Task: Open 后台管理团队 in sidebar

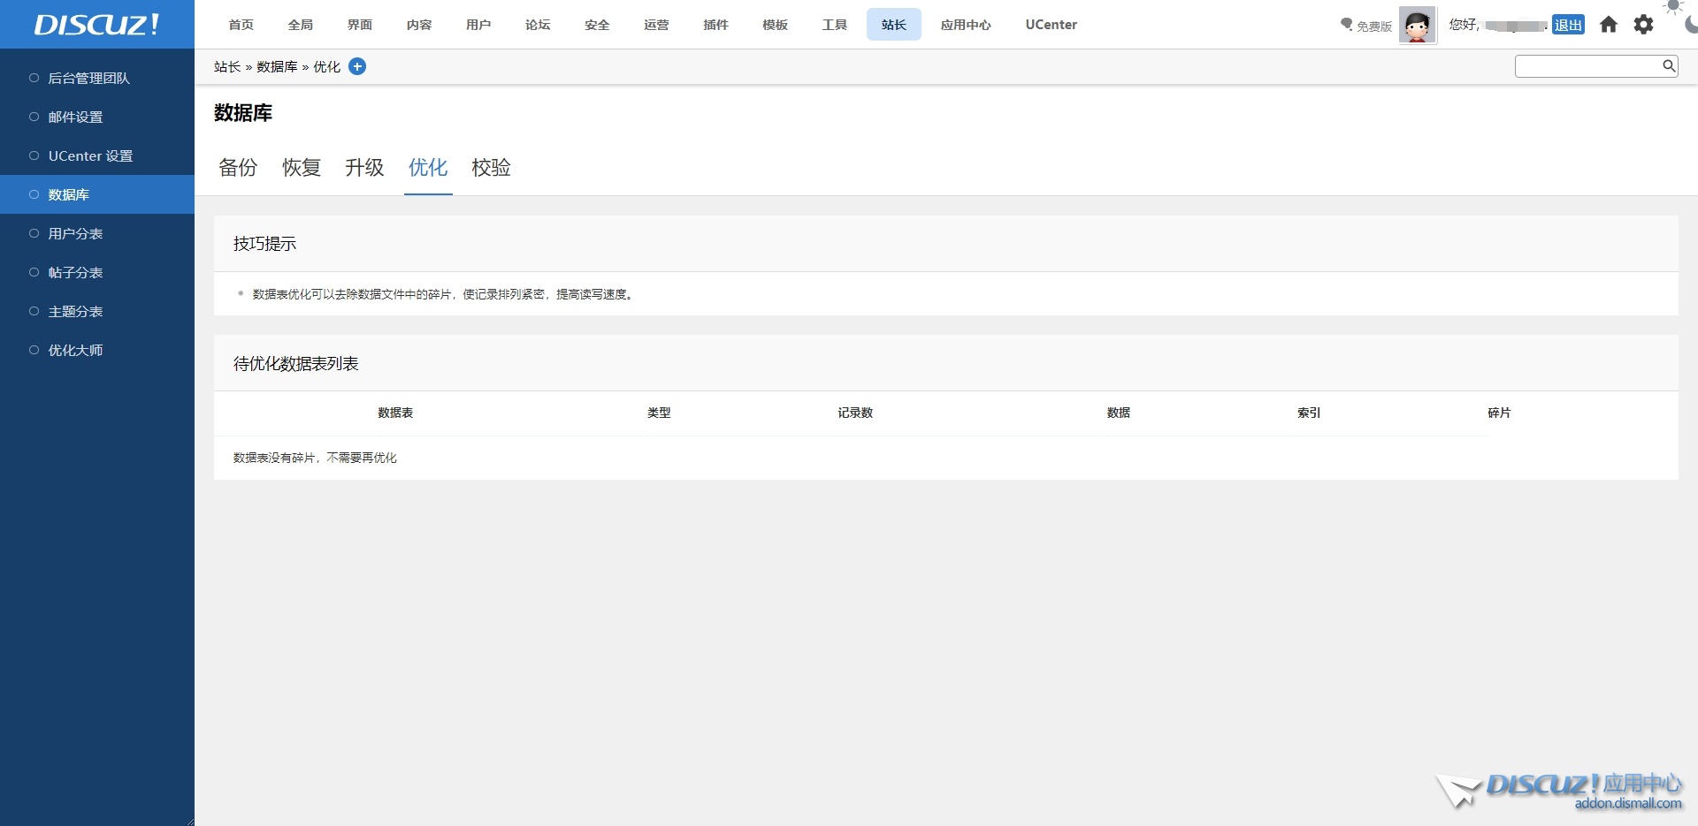Action: pyautogui.click(x=97, y=78)
